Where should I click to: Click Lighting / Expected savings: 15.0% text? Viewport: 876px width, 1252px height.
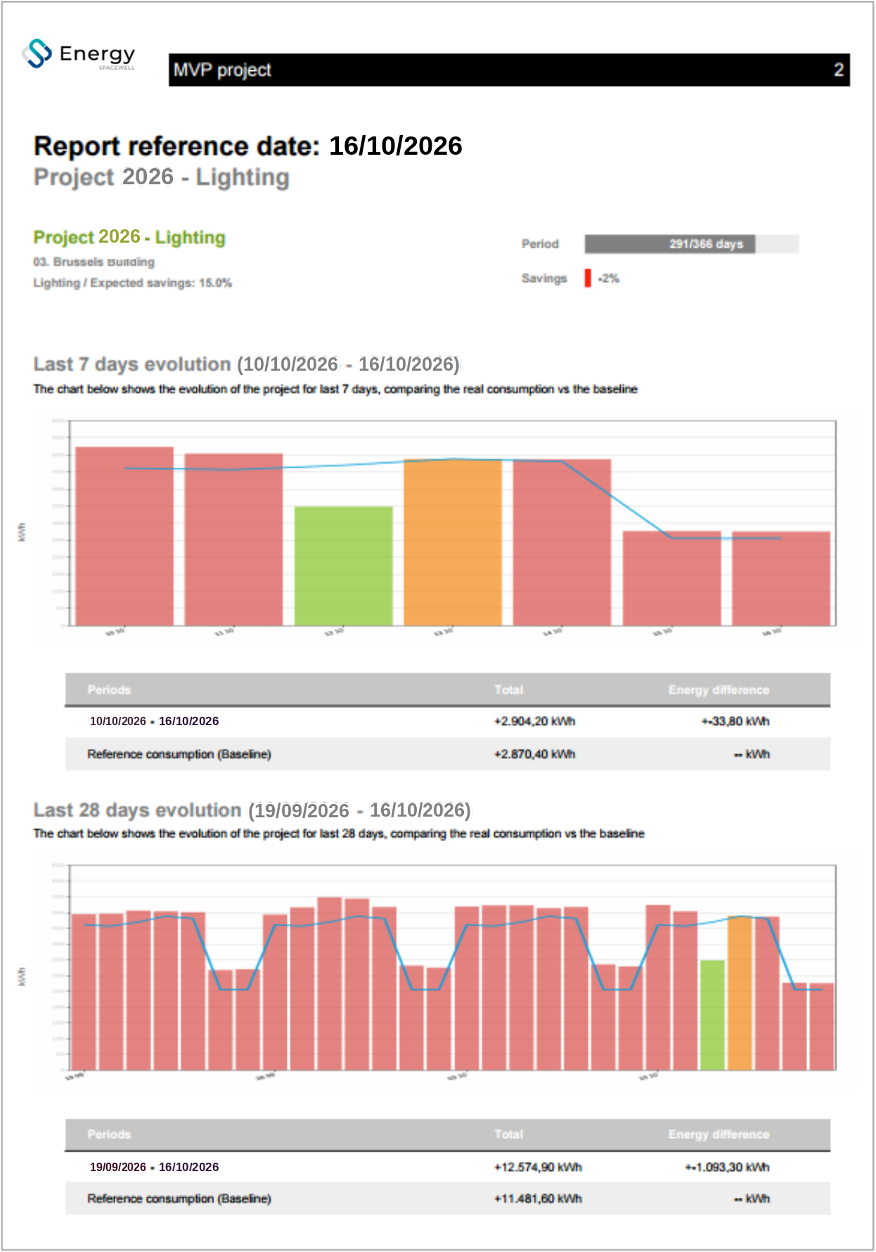pyautogui.click(x=133, y=283)
